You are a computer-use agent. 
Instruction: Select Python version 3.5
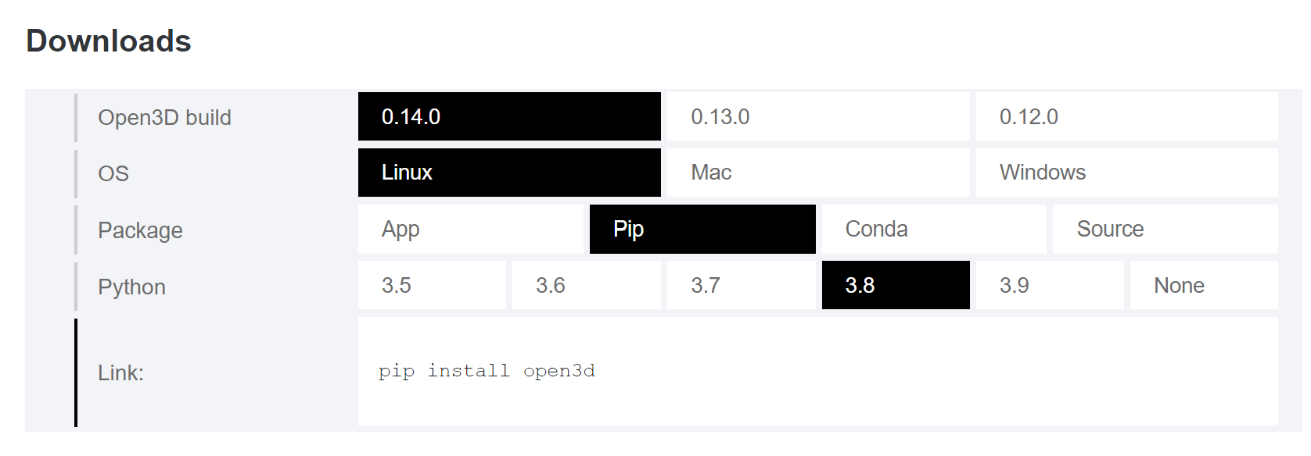(x=432, y=285)
